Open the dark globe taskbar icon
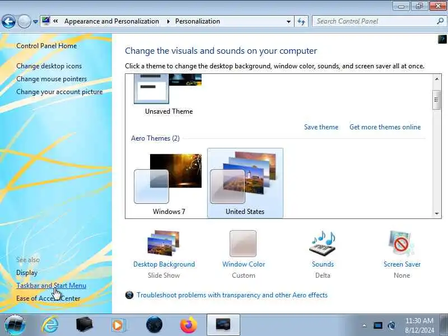448x336 pixels. [155, 325]
